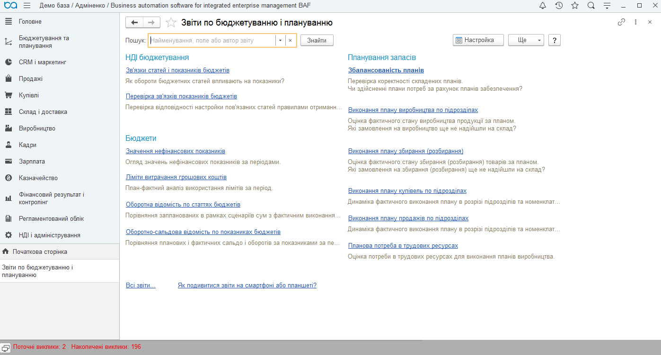Open the notifications bell icon
Image resolution: width=661 pixels, height=355 pixels.
[543, 6]
